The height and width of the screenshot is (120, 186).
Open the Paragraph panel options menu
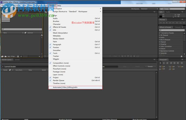[182, 59]
